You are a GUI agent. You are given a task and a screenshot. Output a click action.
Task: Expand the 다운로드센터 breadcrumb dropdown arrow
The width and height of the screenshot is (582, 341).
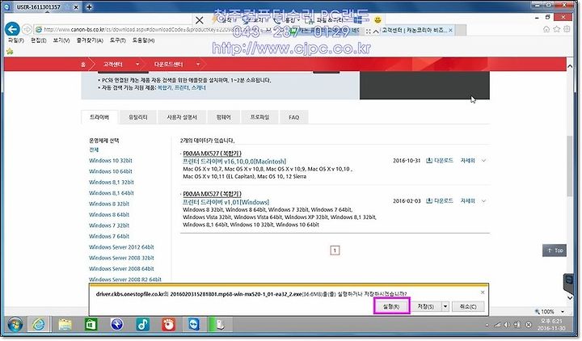point(198,64)
